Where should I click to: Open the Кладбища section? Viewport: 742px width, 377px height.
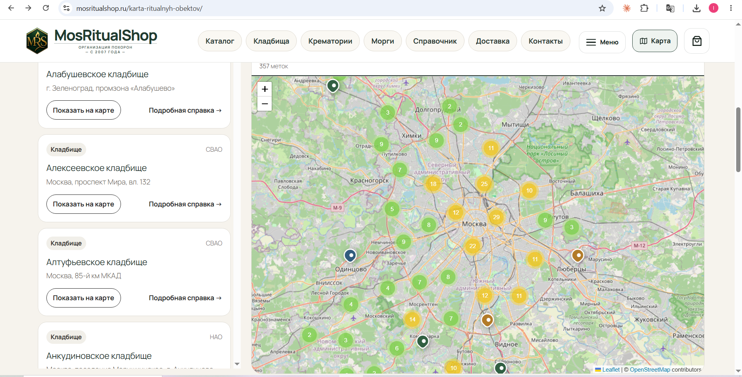point(271,41)
